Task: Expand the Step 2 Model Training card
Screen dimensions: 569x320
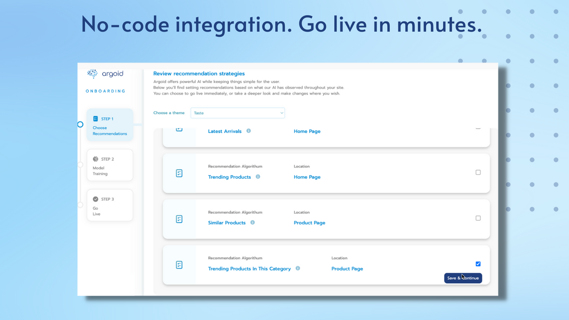Action: coord(110,165)
